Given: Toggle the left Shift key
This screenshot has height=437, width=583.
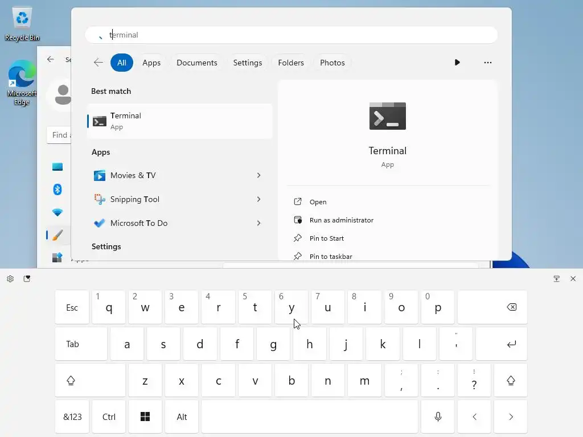Looking at the screenshot, I should point(90,380).
